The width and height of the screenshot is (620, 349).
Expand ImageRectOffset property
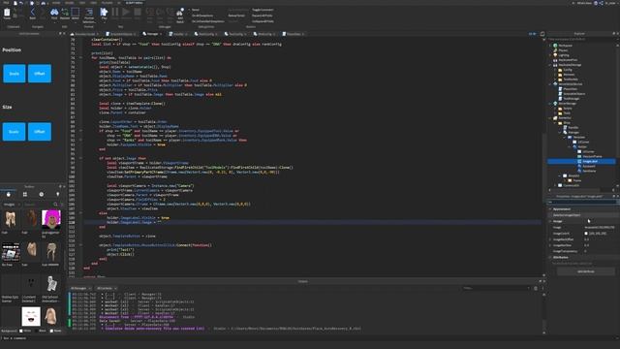click(x=550, y=239)
